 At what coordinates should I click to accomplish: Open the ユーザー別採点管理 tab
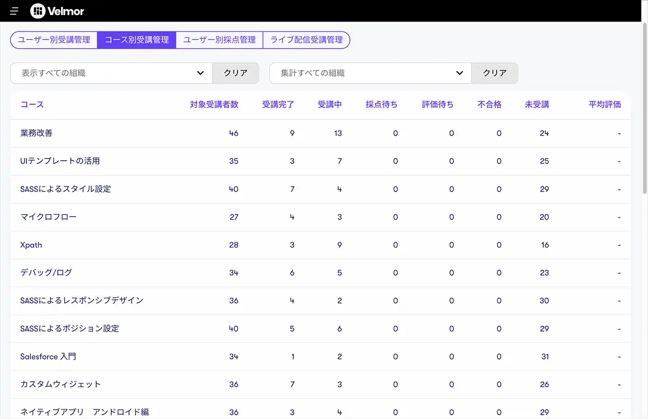pos(219,40)
